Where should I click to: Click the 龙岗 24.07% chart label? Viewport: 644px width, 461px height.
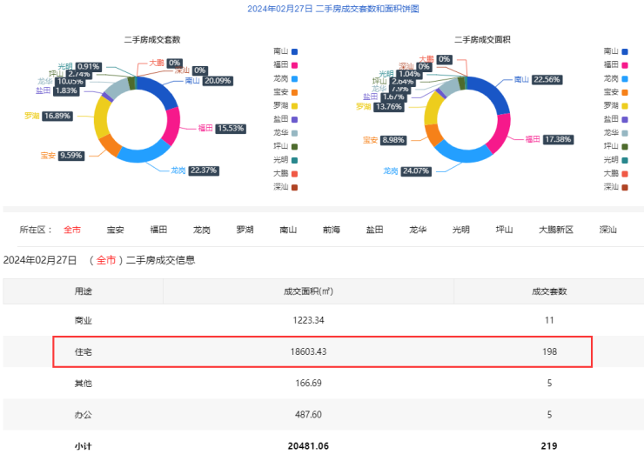(x=407, y=170)
